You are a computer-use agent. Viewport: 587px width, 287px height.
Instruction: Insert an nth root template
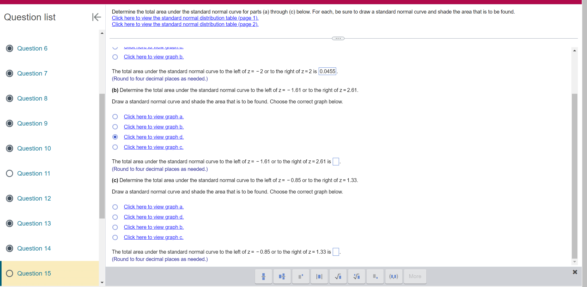click(356, 276)
